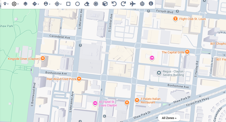Click the S Central Ave street label

[110, 23]
